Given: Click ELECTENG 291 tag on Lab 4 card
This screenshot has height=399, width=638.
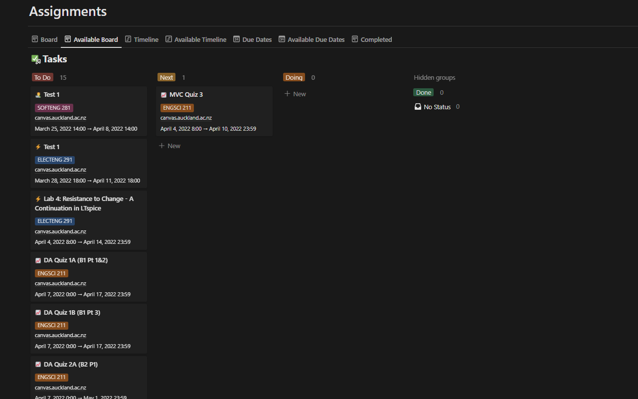Looking at the screenshot, I should coord(55,221).
